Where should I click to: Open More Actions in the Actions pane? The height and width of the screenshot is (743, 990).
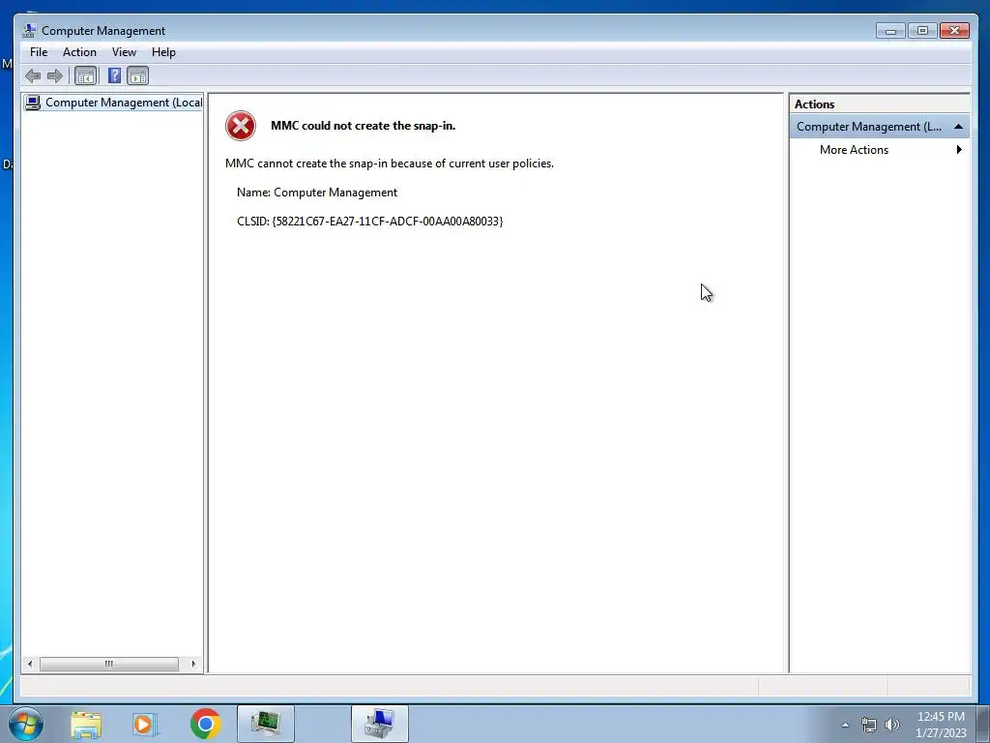click(x=854, y=150)
